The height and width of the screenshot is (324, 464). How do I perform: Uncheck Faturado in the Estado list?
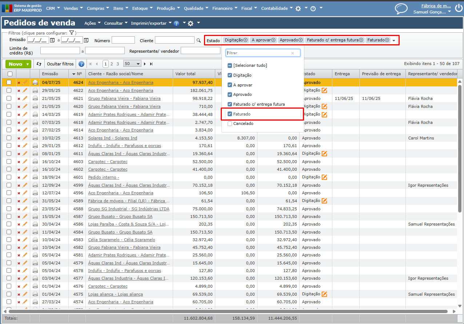click(x=230, y=114)
